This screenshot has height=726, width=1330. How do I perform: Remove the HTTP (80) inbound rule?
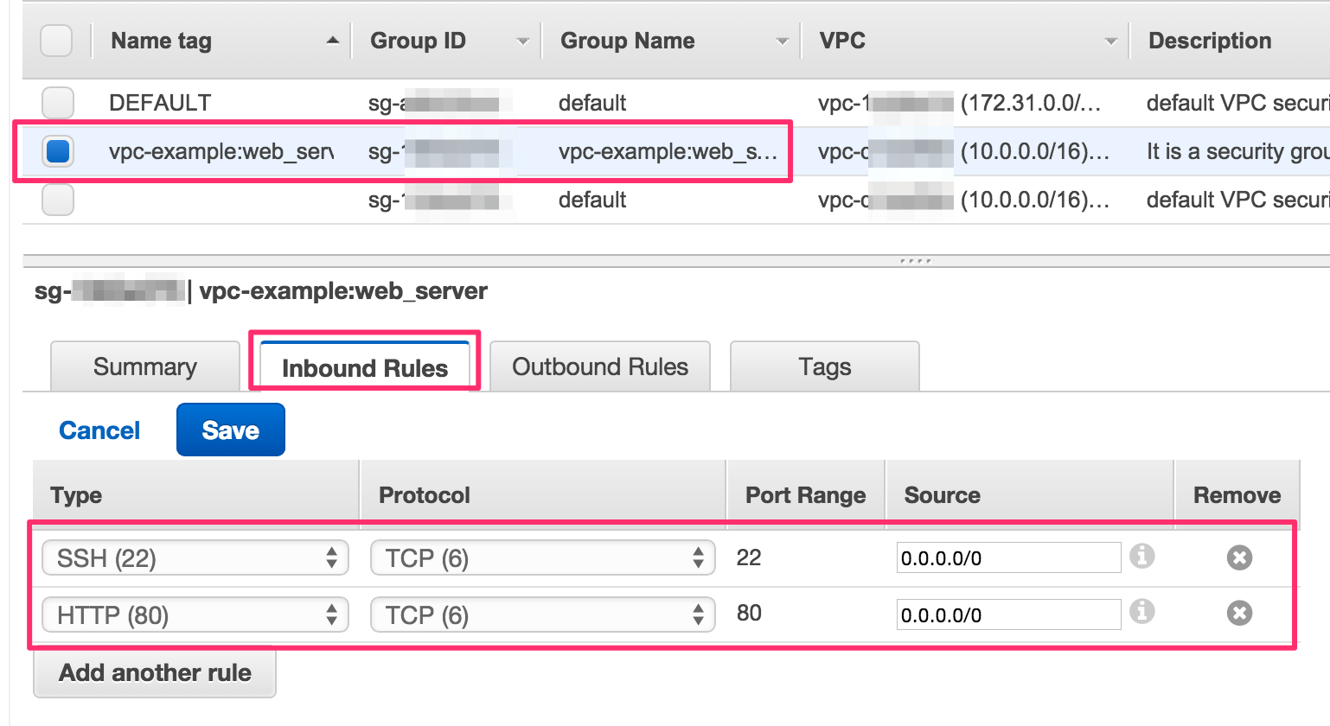click(x=1239, y=614)
